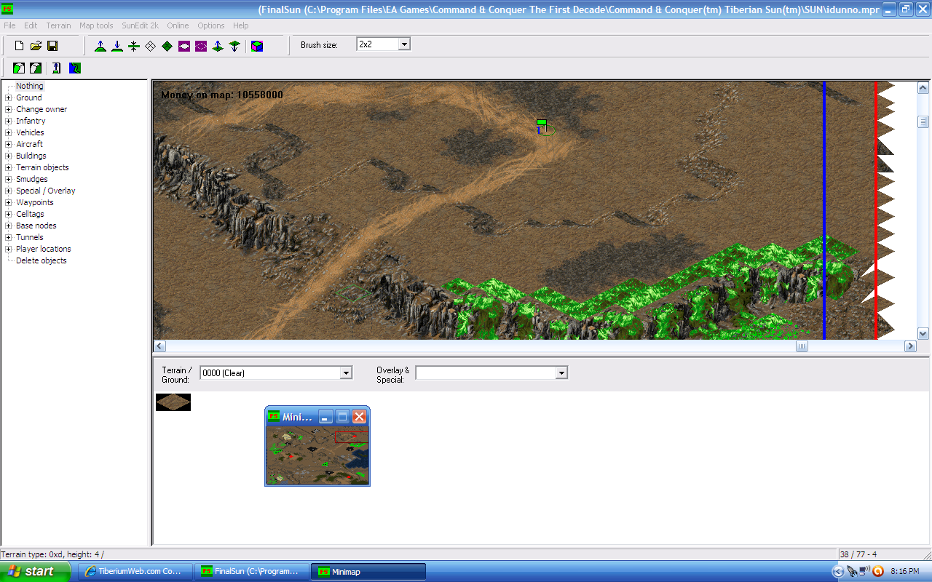
Task: Click the orange Avast tray icon
Action: click(877, 571)
